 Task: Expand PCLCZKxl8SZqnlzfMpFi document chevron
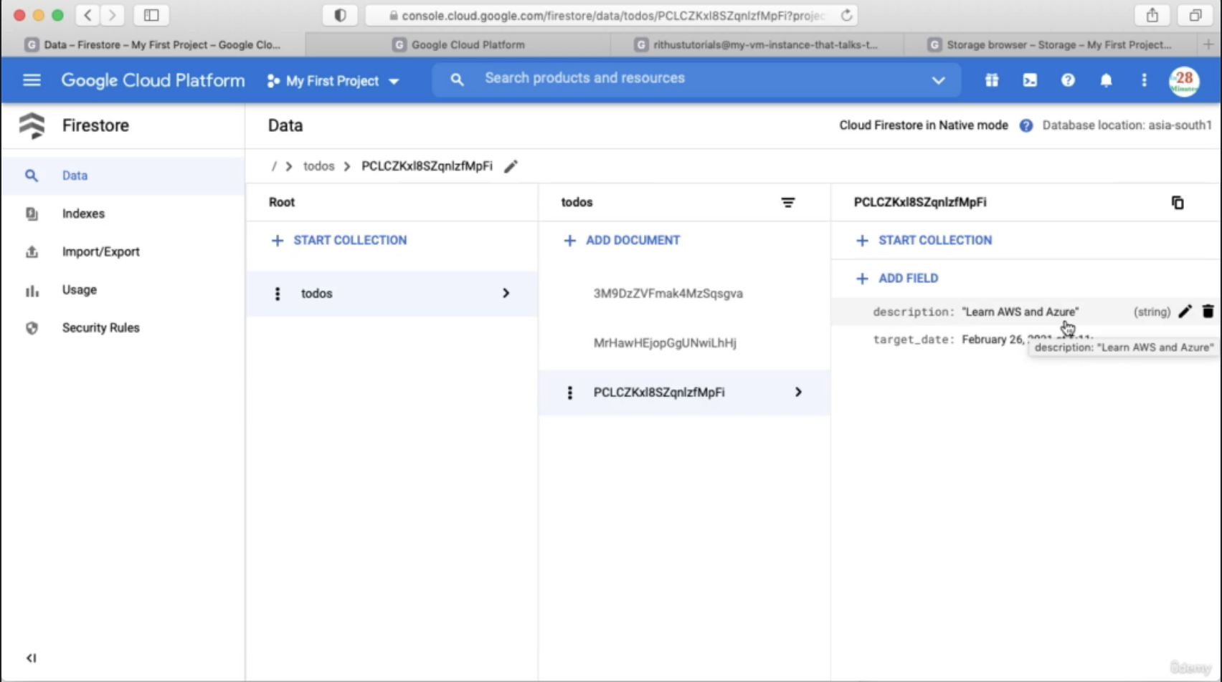click(798, 392)
